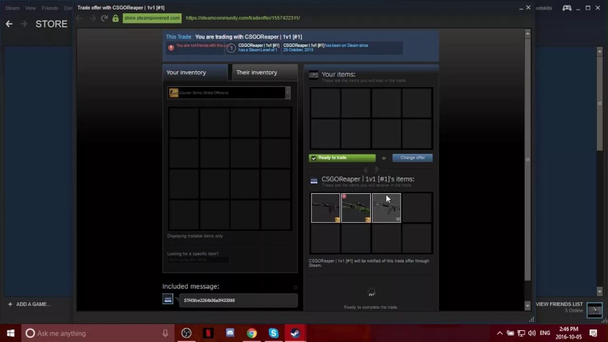Open the Friends menu
Viewport: 608px width, 342px height.
(x=50, y=8)
